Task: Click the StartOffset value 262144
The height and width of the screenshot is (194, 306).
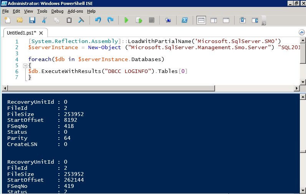Action: pyautogui.click(x=74, y=180)
